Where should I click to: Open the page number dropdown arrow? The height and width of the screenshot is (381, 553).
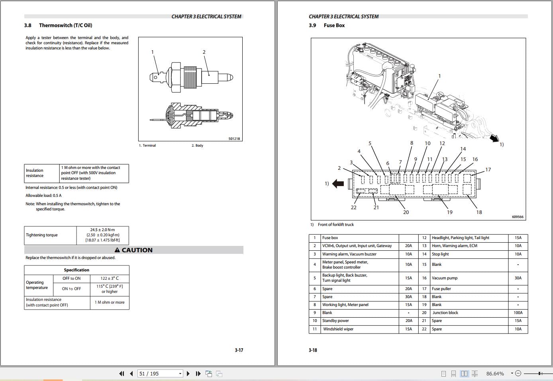180,373
